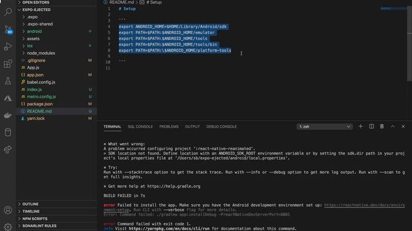Expand the .expo folder
The width and height of the screenshot is (412, 231).
coord(57,17)
